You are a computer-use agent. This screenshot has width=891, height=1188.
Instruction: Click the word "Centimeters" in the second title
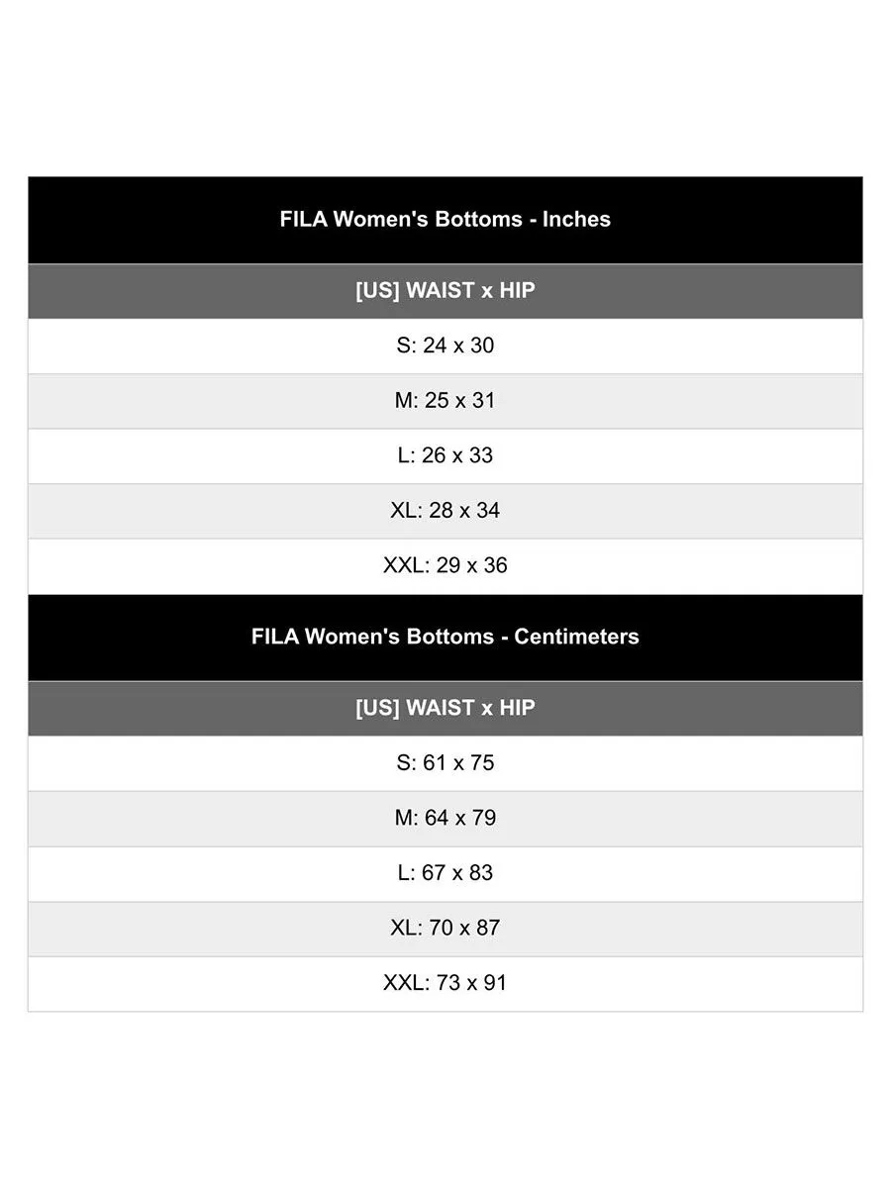click(576, 637)
